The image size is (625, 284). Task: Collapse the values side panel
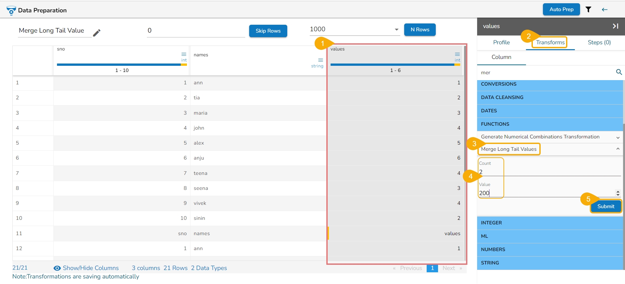[x=616, y=26]
